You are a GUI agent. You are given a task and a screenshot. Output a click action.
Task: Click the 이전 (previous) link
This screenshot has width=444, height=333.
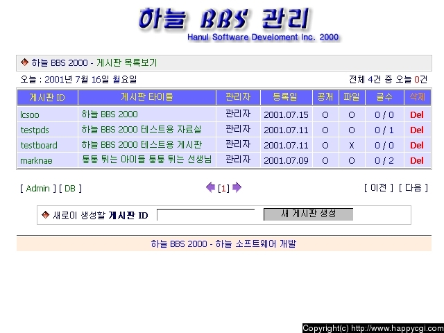379,187
